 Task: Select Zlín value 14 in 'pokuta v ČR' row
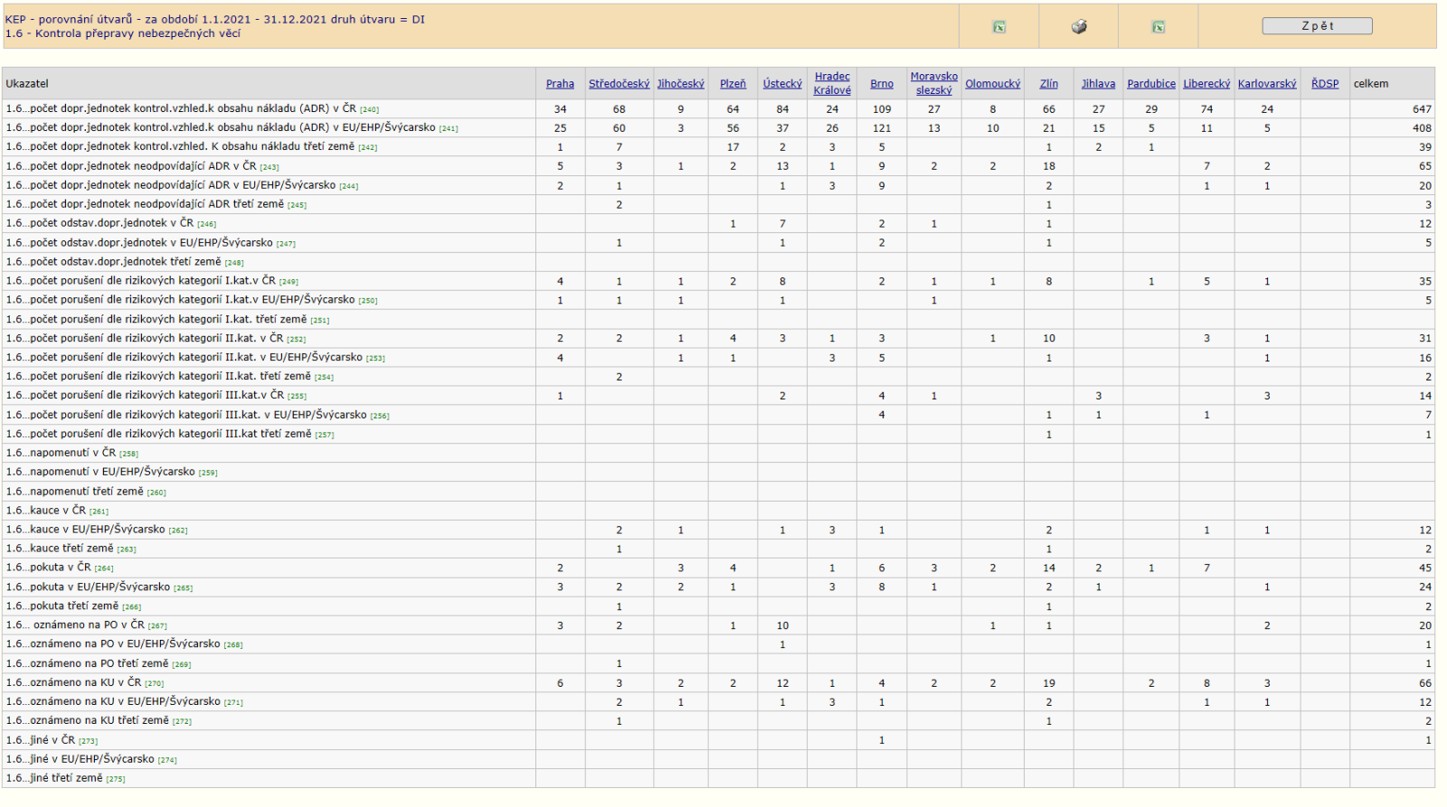(x=1049, y=568)
